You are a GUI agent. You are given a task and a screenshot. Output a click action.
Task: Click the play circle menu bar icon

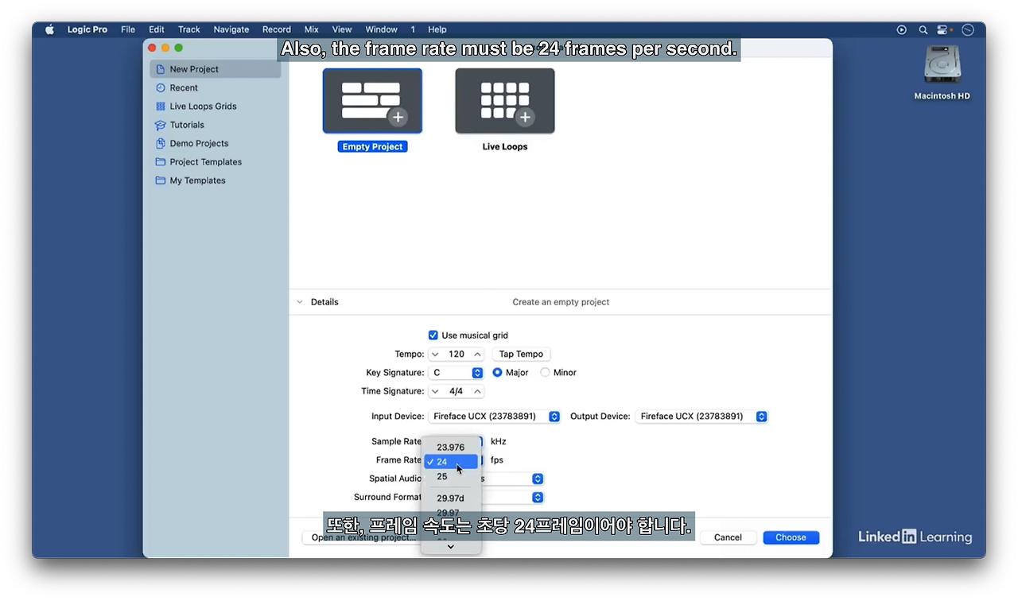click(902, 29)
